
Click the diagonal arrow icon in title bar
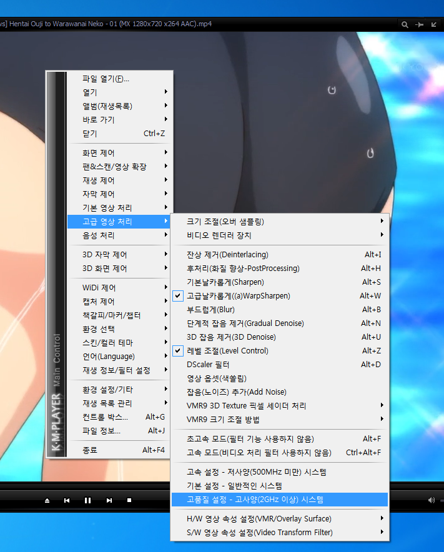pos(434,24)
